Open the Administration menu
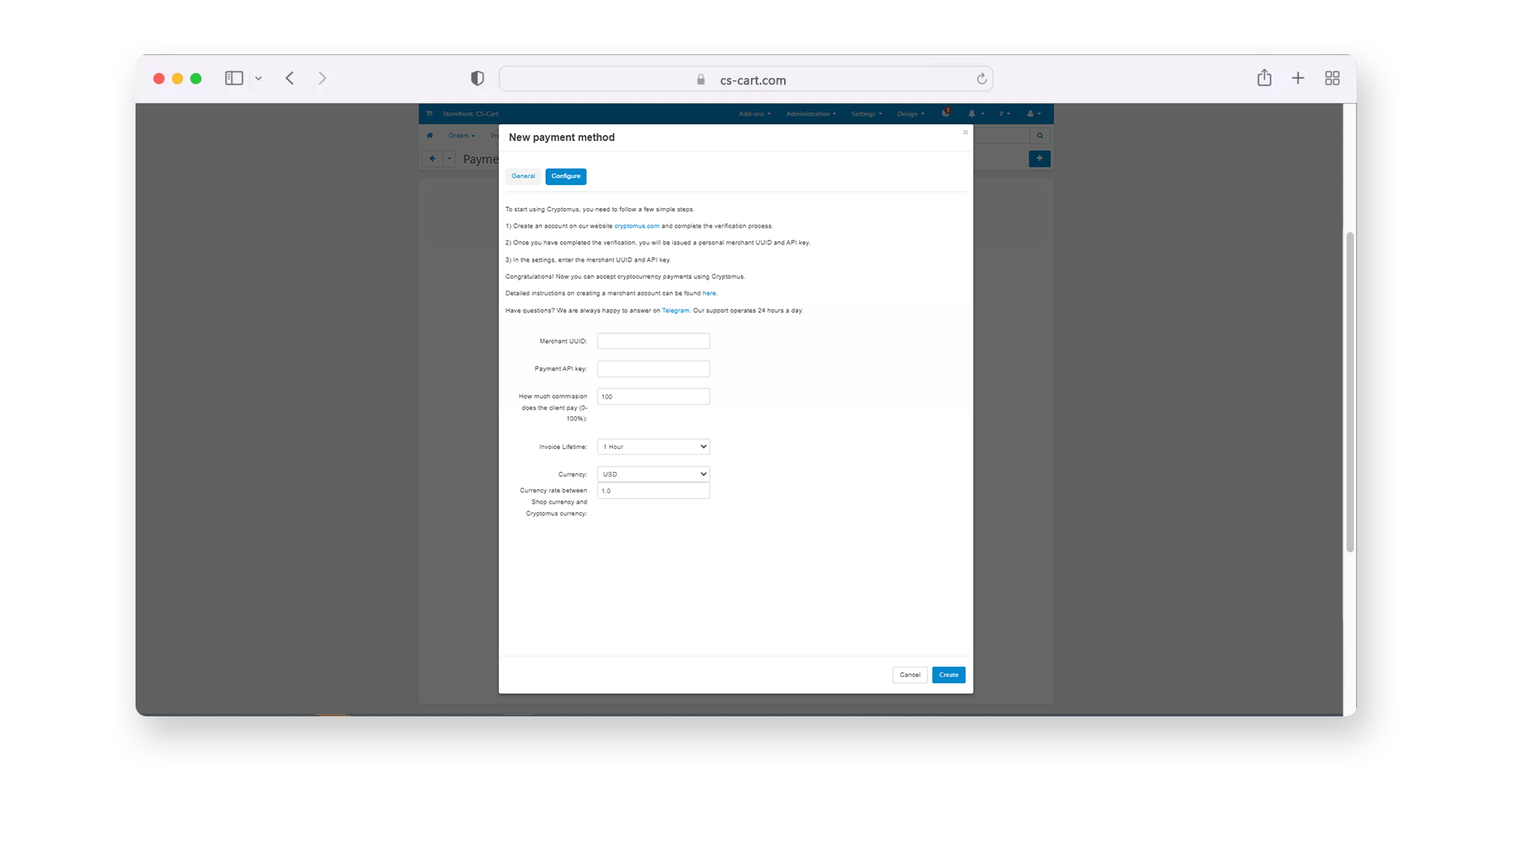This screenshot has width=1513, height=851. 811,113
